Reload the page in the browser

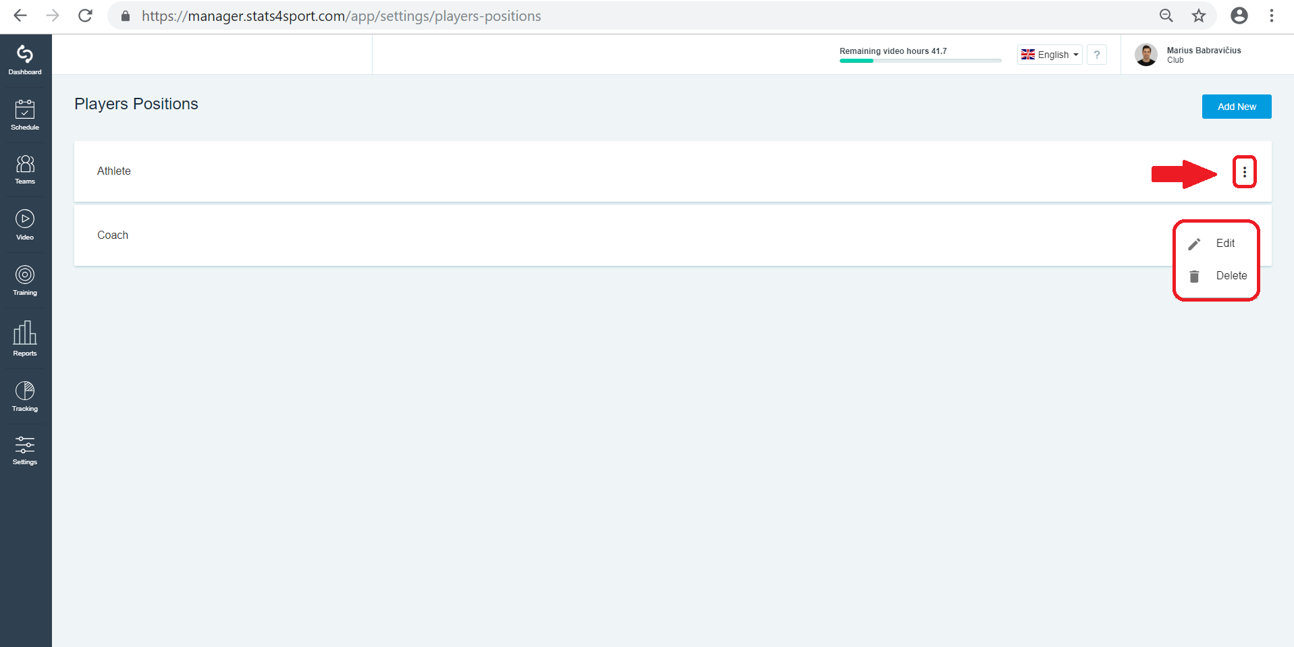click(x=85, y=16)
